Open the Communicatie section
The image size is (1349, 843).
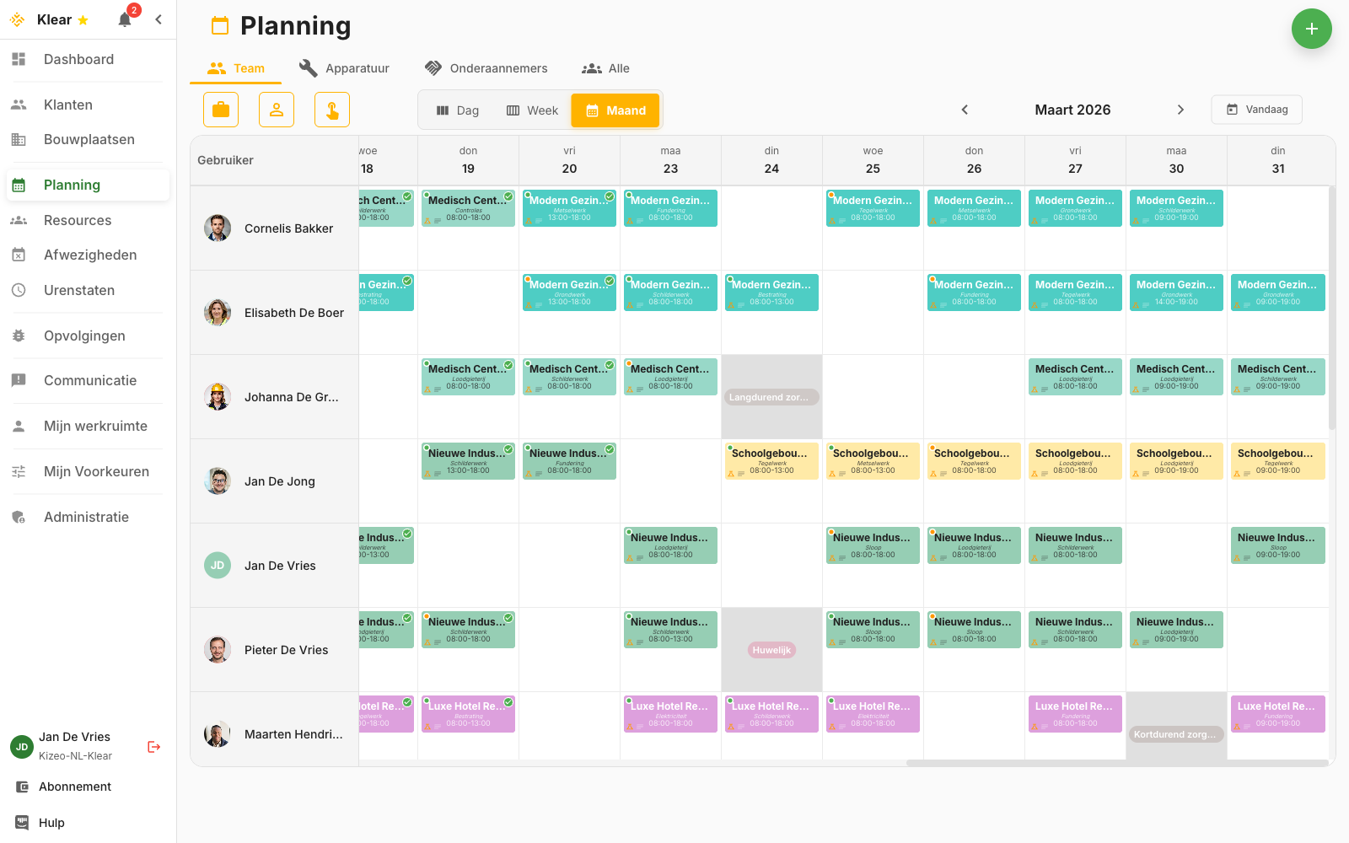tap(90, 380)
